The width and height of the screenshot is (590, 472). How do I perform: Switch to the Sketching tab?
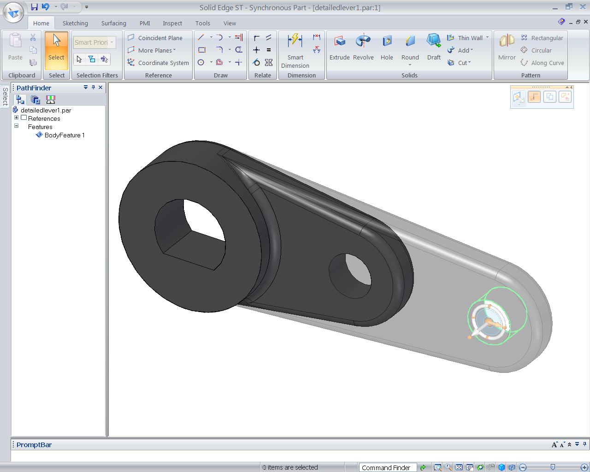point(75,23)
